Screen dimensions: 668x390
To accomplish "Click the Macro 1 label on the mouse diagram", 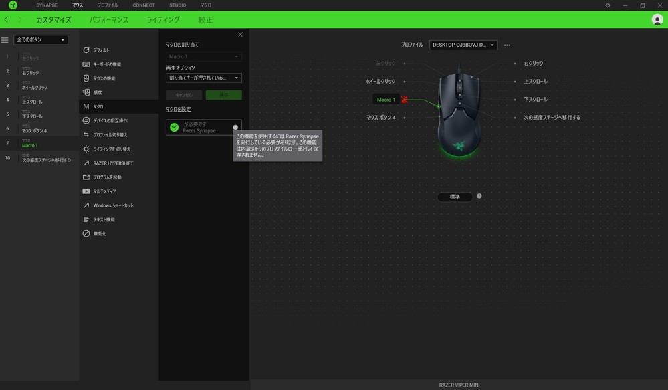I will tap(386, 100).
